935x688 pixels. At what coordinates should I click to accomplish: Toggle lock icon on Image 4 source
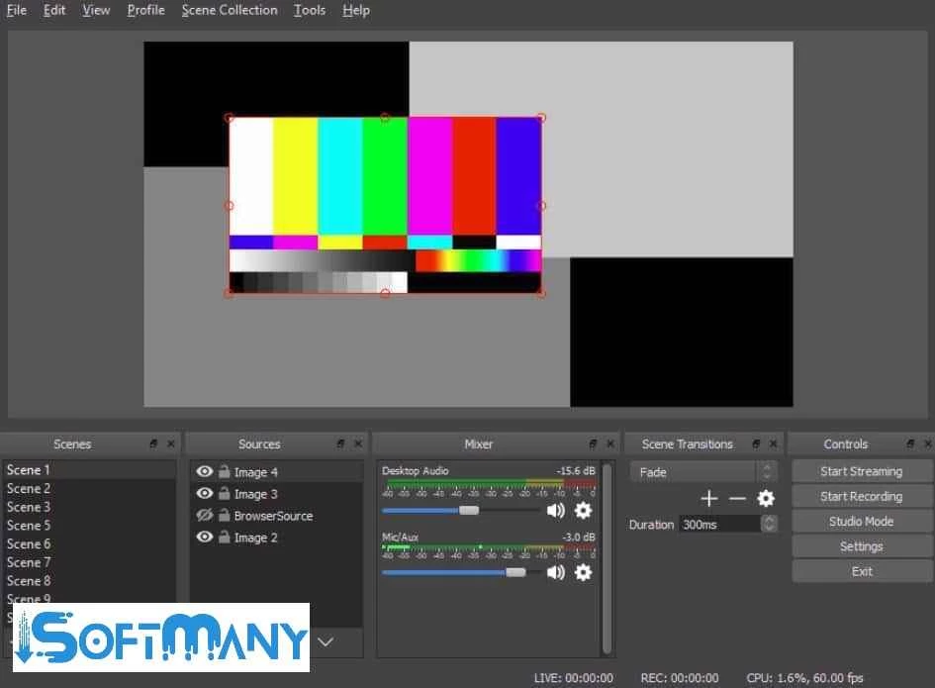225,472
